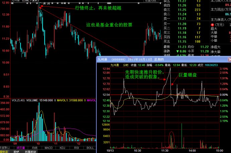Open the RSI indicator tab
Image resolution: width=231 pixels, height=153 pixels.
76,147
